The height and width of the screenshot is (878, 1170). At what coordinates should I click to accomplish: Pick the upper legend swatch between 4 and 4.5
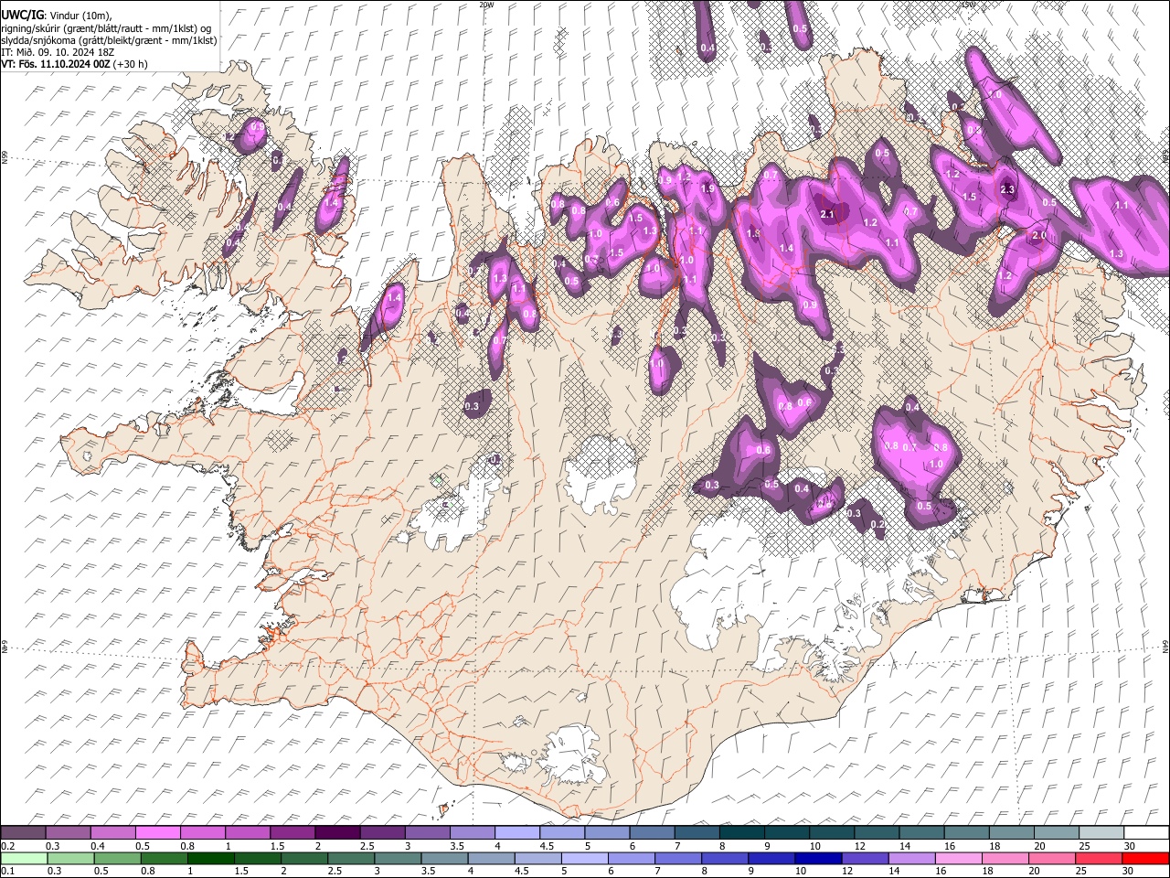click(x=516, y=833)
